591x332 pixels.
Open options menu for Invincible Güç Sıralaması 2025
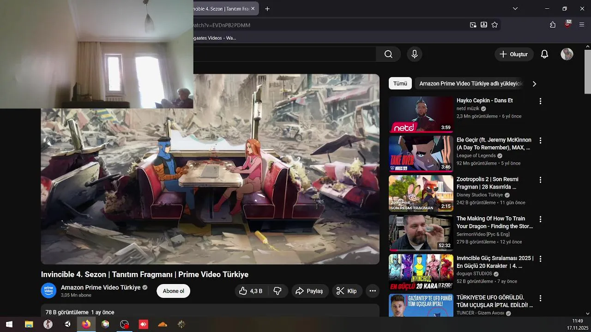click(540, 259)
